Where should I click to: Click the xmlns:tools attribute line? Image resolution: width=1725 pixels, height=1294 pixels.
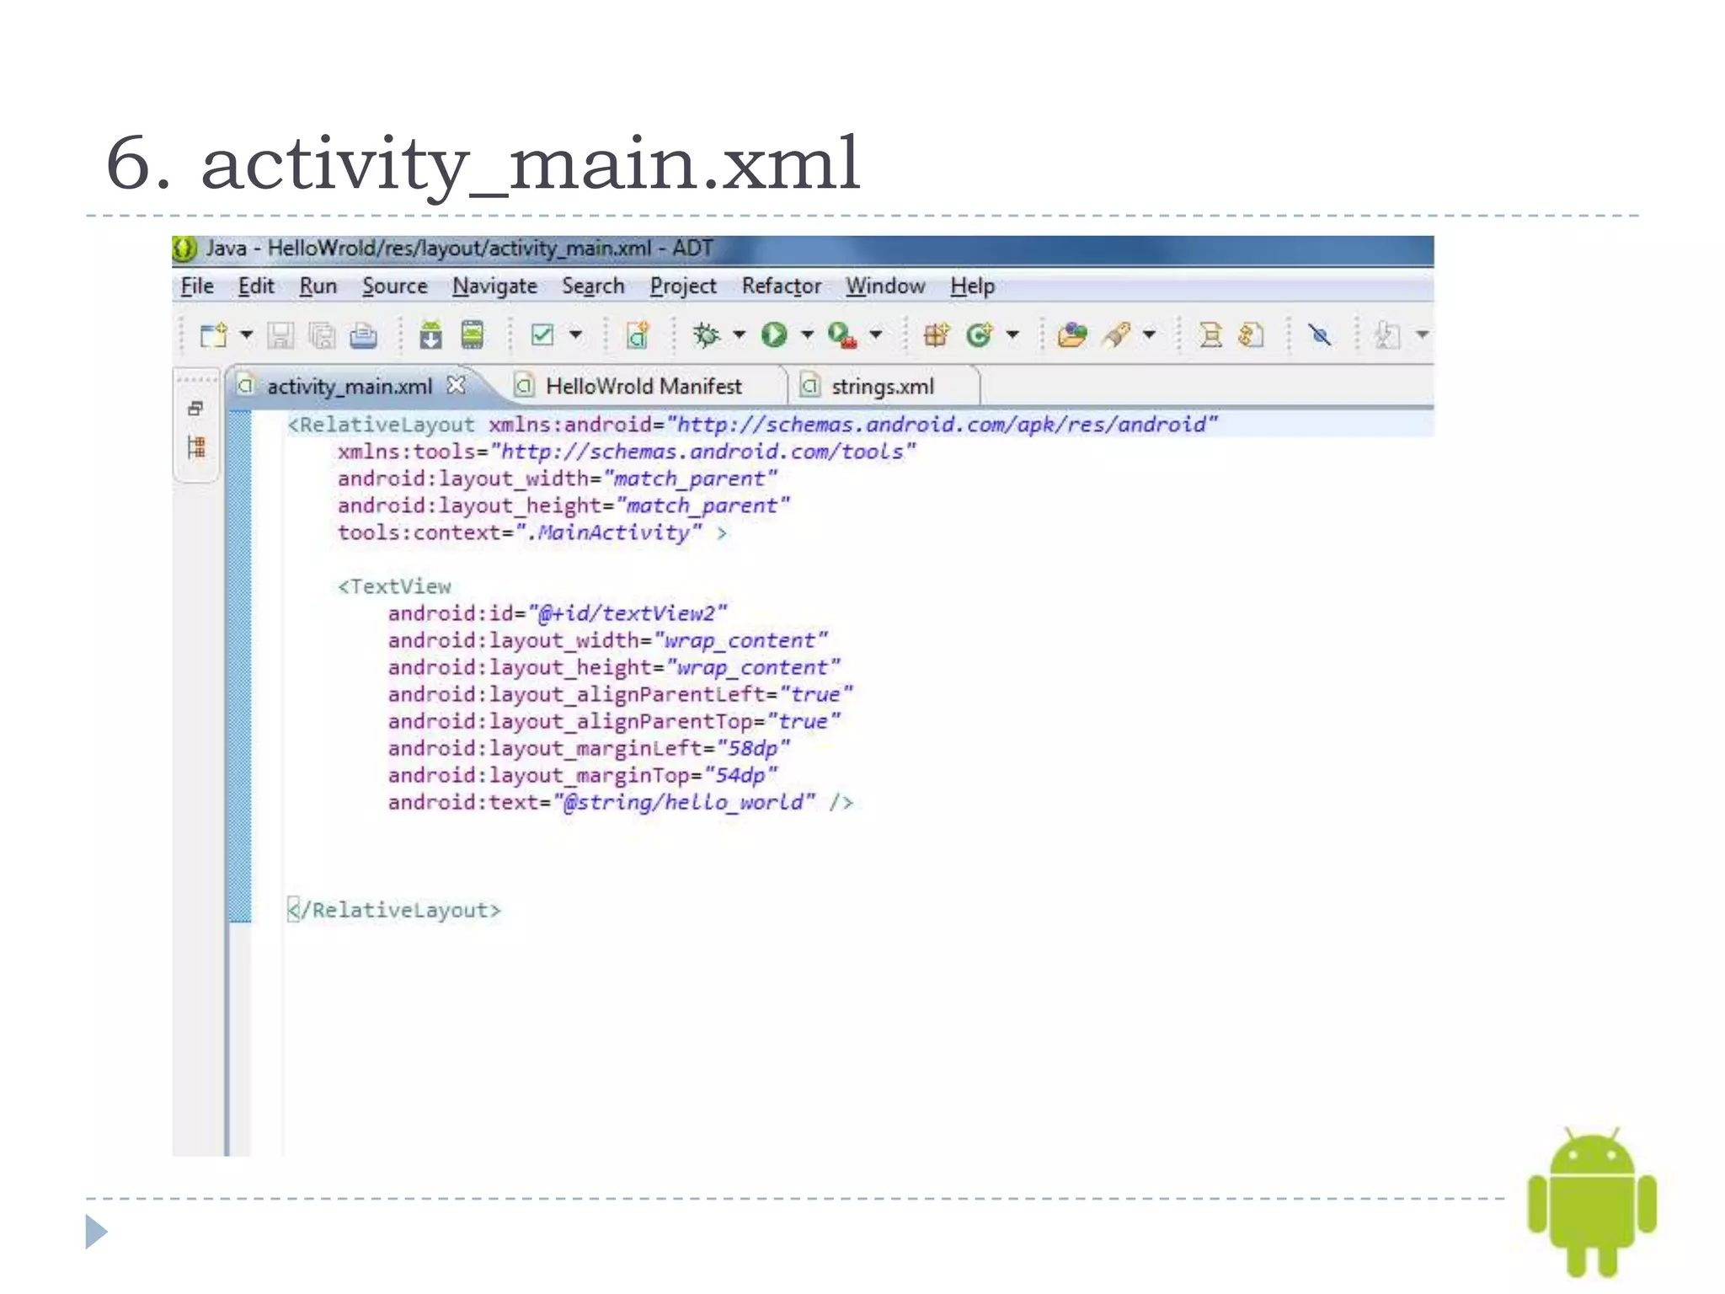click(x=627, y=452)
